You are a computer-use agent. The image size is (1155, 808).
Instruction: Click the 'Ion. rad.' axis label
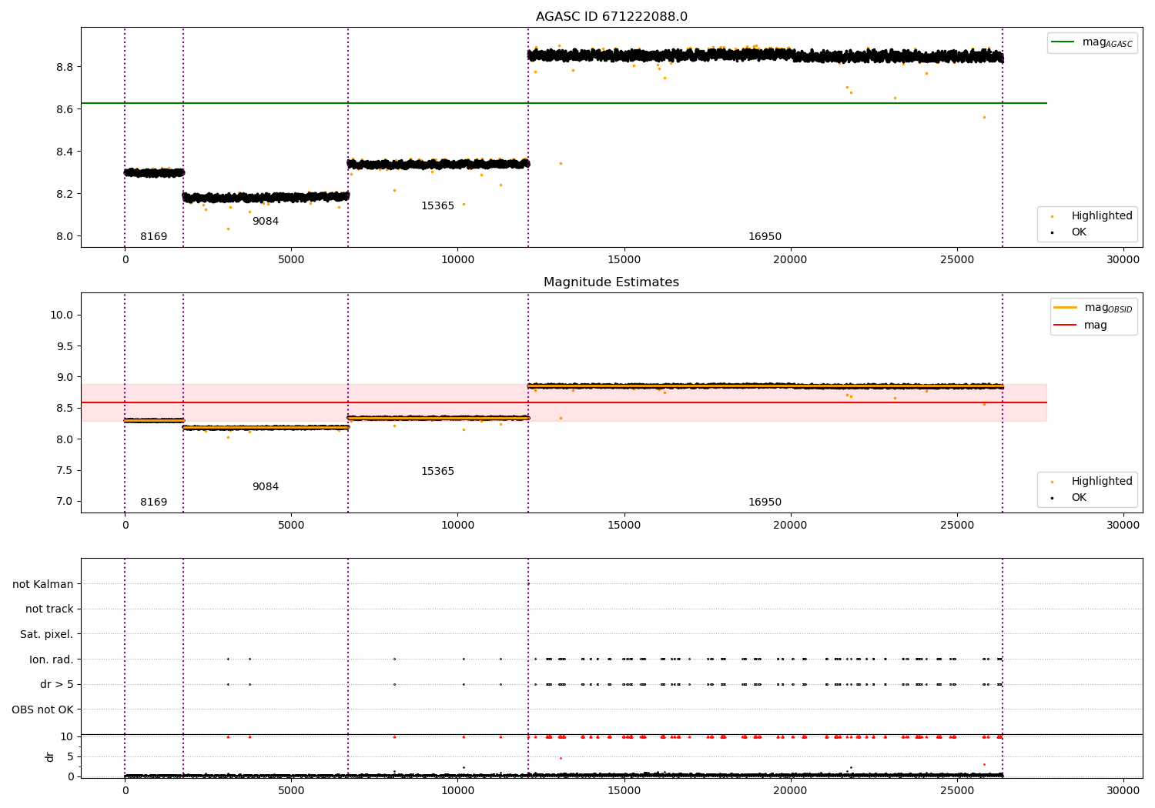[52, 659]
